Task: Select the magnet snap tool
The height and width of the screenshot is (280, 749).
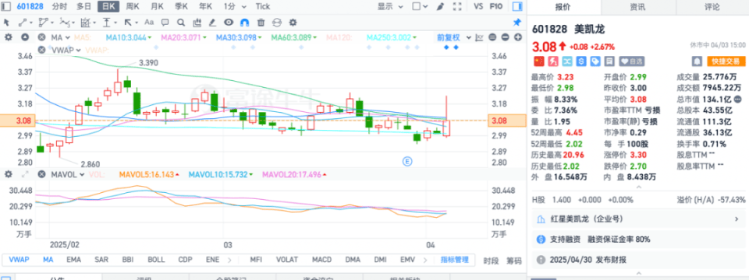Action: [x=244, y=23]
